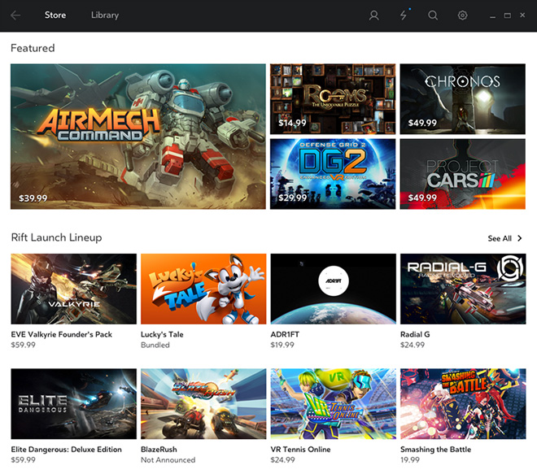Click ADR1FT title text
This screenshot has width=537, height=474.
point(285,334)
